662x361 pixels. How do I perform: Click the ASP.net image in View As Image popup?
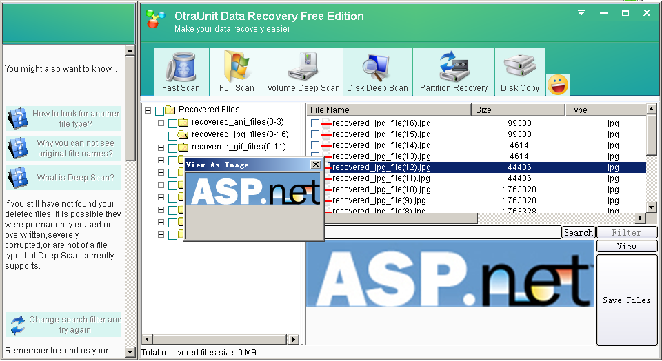pyautogui.click(x=253, y=189)
